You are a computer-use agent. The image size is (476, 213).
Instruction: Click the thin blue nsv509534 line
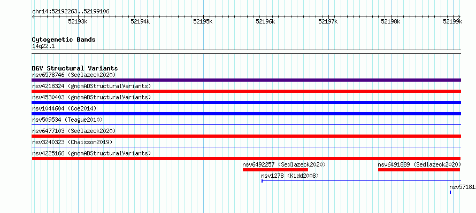pyautogui.click(x=246, y=124)
